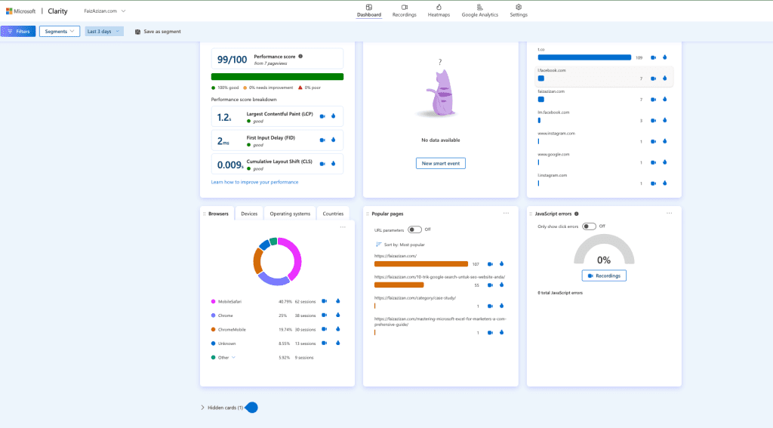
Task: Click the New smart event button
Action: [x=441, y=163]
